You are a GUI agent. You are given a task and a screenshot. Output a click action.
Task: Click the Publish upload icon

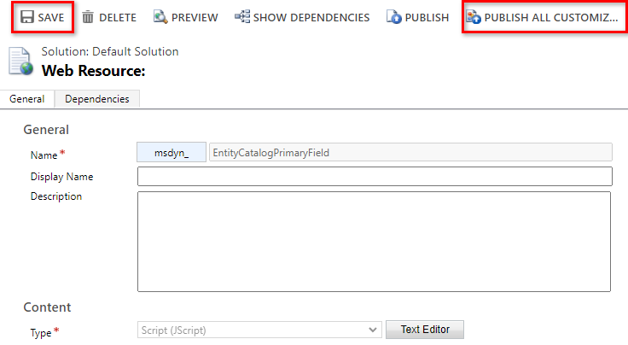tap(393, 17)
